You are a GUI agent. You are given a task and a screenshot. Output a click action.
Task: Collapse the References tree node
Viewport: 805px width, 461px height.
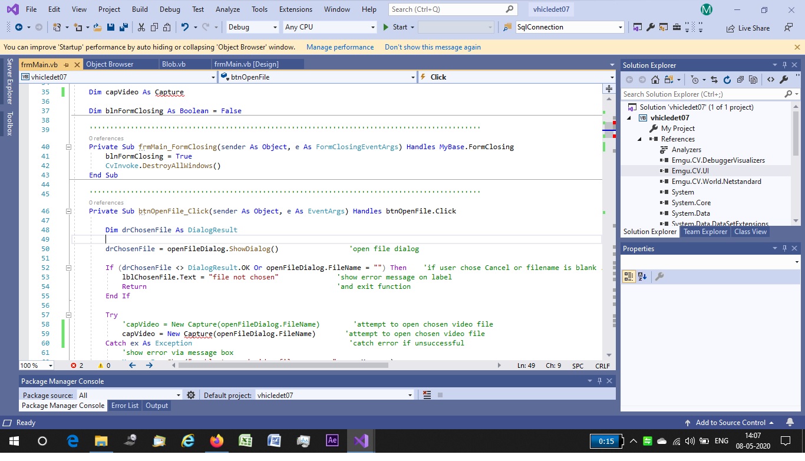click(x=640, y=139)
